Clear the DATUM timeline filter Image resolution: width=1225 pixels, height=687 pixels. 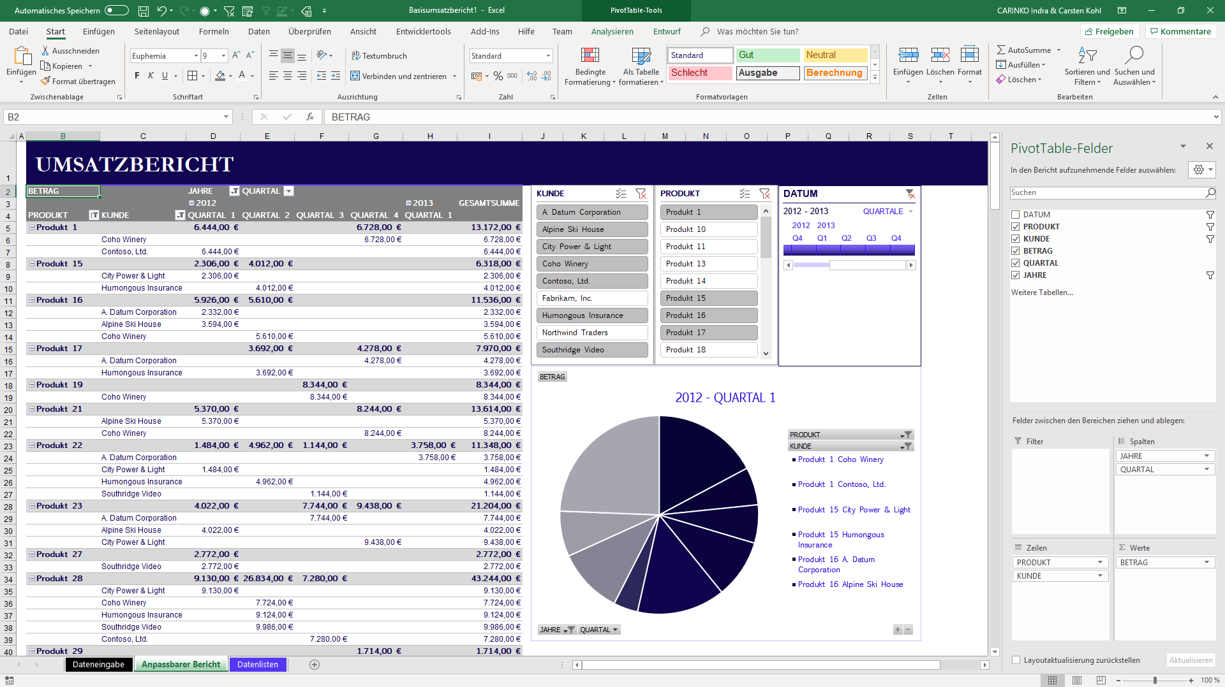910,194
